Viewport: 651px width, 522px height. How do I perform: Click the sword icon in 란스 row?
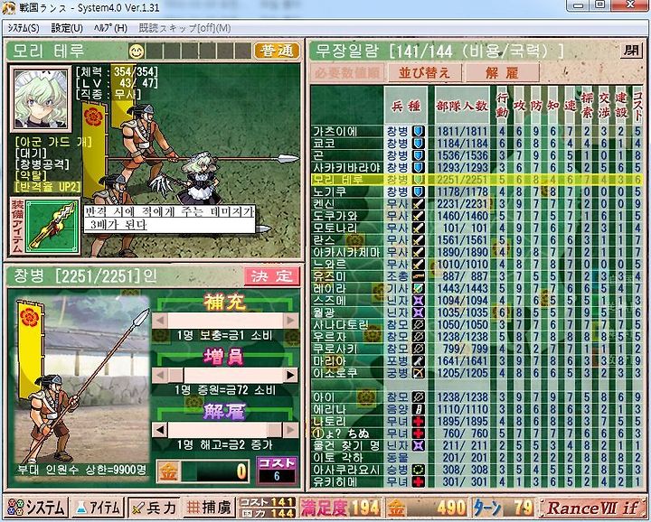418,240
